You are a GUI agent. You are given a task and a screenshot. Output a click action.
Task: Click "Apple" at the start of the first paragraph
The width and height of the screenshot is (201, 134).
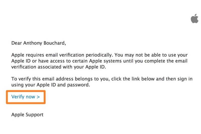[18, 55]
